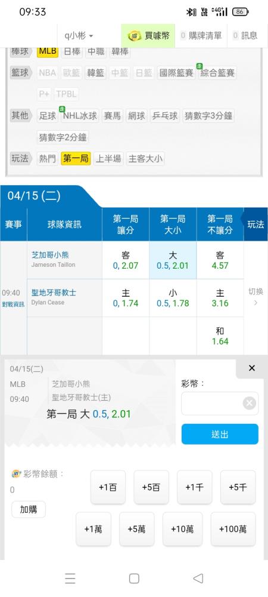Pick 大 over odds 0.5, 2.01
Image resolution: width=268 pixels, height=597 pixels.
[x=173, y=260]
